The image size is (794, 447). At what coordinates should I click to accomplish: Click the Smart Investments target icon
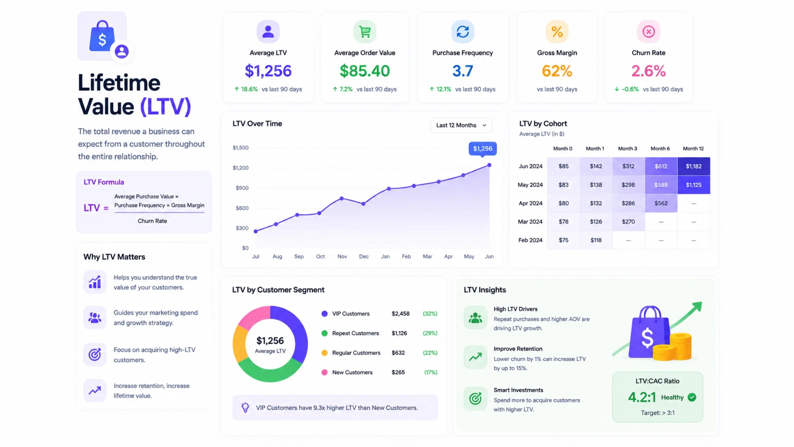[475, 399]
